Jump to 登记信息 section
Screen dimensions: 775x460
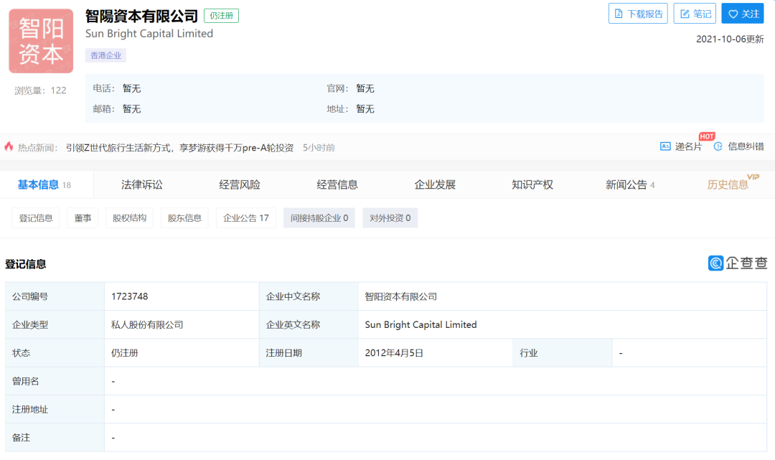pyautogui.click(x=36, y=218)
